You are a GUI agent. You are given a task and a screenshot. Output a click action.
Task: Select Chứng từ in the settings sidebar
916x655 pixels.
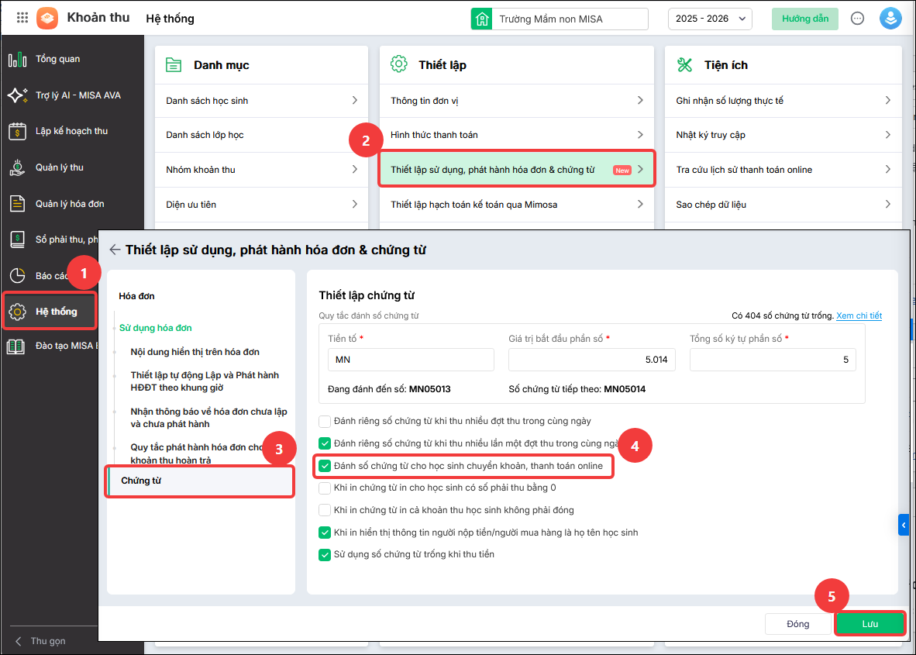(x=201, y=481)
